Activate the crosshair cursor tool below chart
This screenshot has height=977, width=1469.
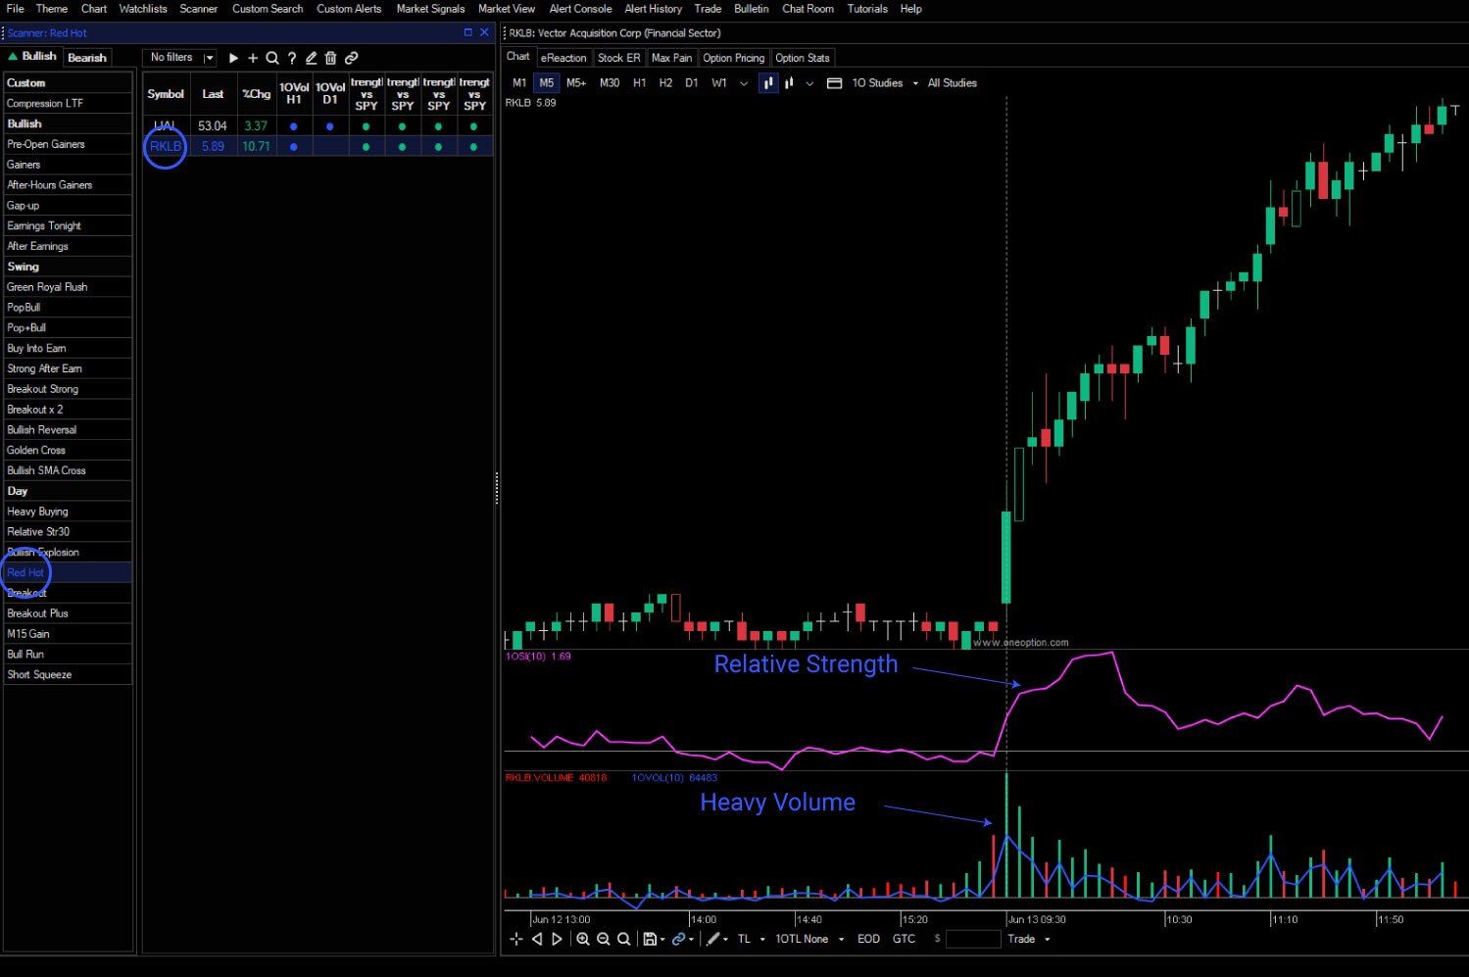[516, 939]
